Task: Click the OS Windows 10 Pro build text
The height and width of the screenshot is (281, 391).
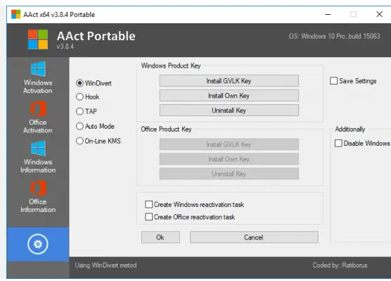Action: pos(335,36)
